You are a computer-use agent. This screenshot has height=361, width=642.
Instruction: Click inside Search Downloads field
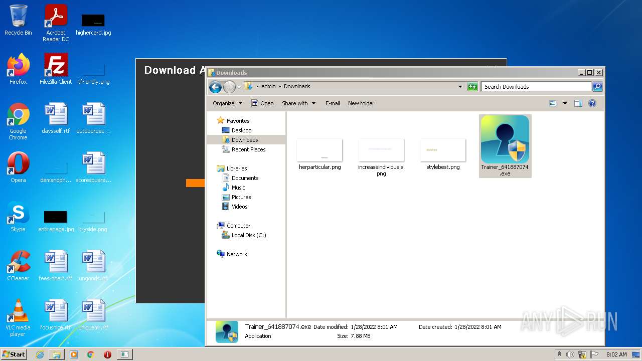click(536, 87)
